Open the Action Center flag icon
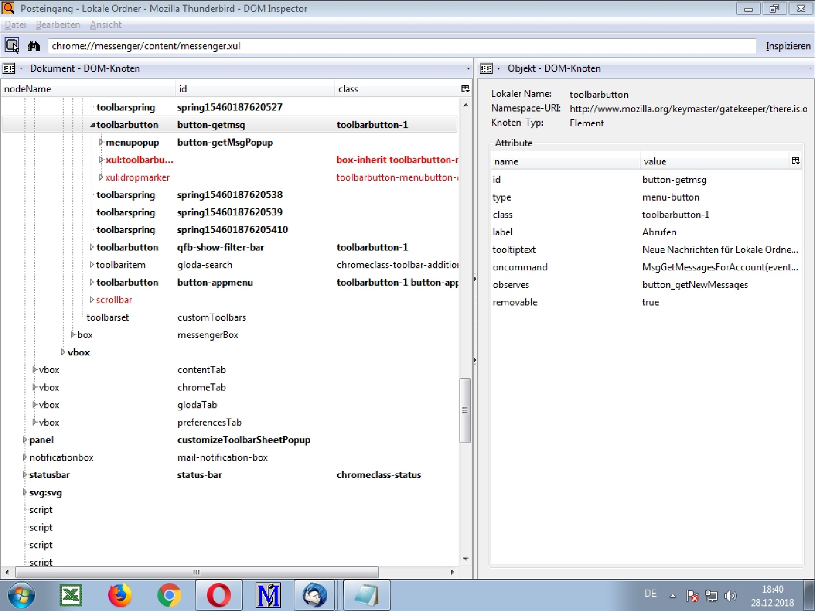 click(x=692, y=595)
